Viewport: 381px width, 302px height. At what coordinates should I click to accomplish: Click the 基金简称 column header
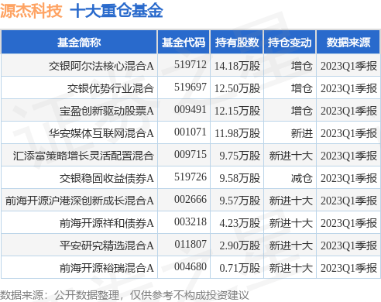(x=79, y=42)
